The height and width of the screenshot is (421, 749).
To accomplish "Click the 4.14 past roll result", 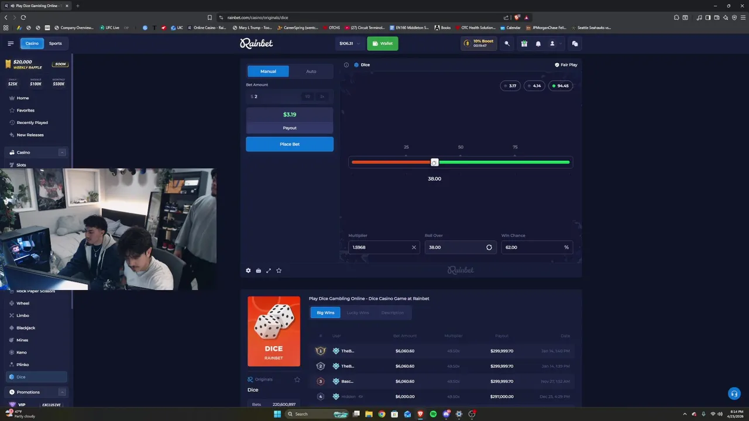I will tap(534, 86).
